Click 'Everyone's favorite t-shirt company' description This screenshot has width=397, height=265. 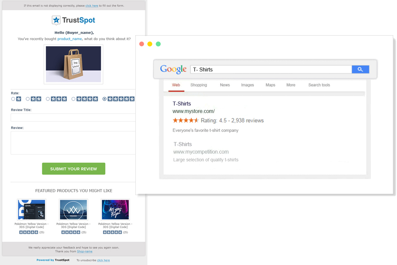point(206,130)
